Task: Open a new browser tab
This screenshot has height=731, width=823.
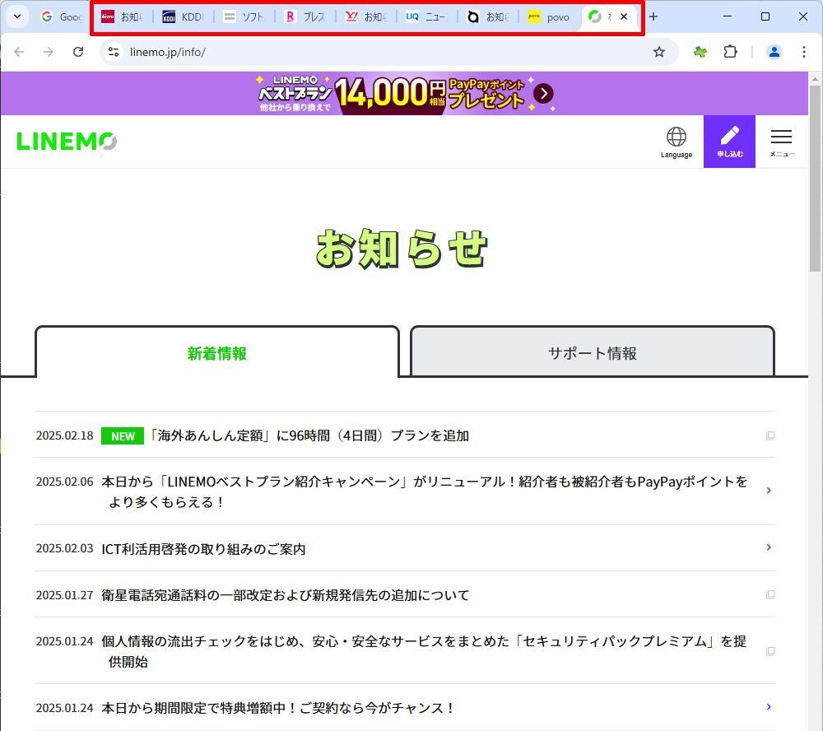Action: [x=653, y=16]
